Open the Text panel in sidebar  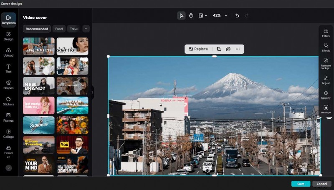point(8,68)
